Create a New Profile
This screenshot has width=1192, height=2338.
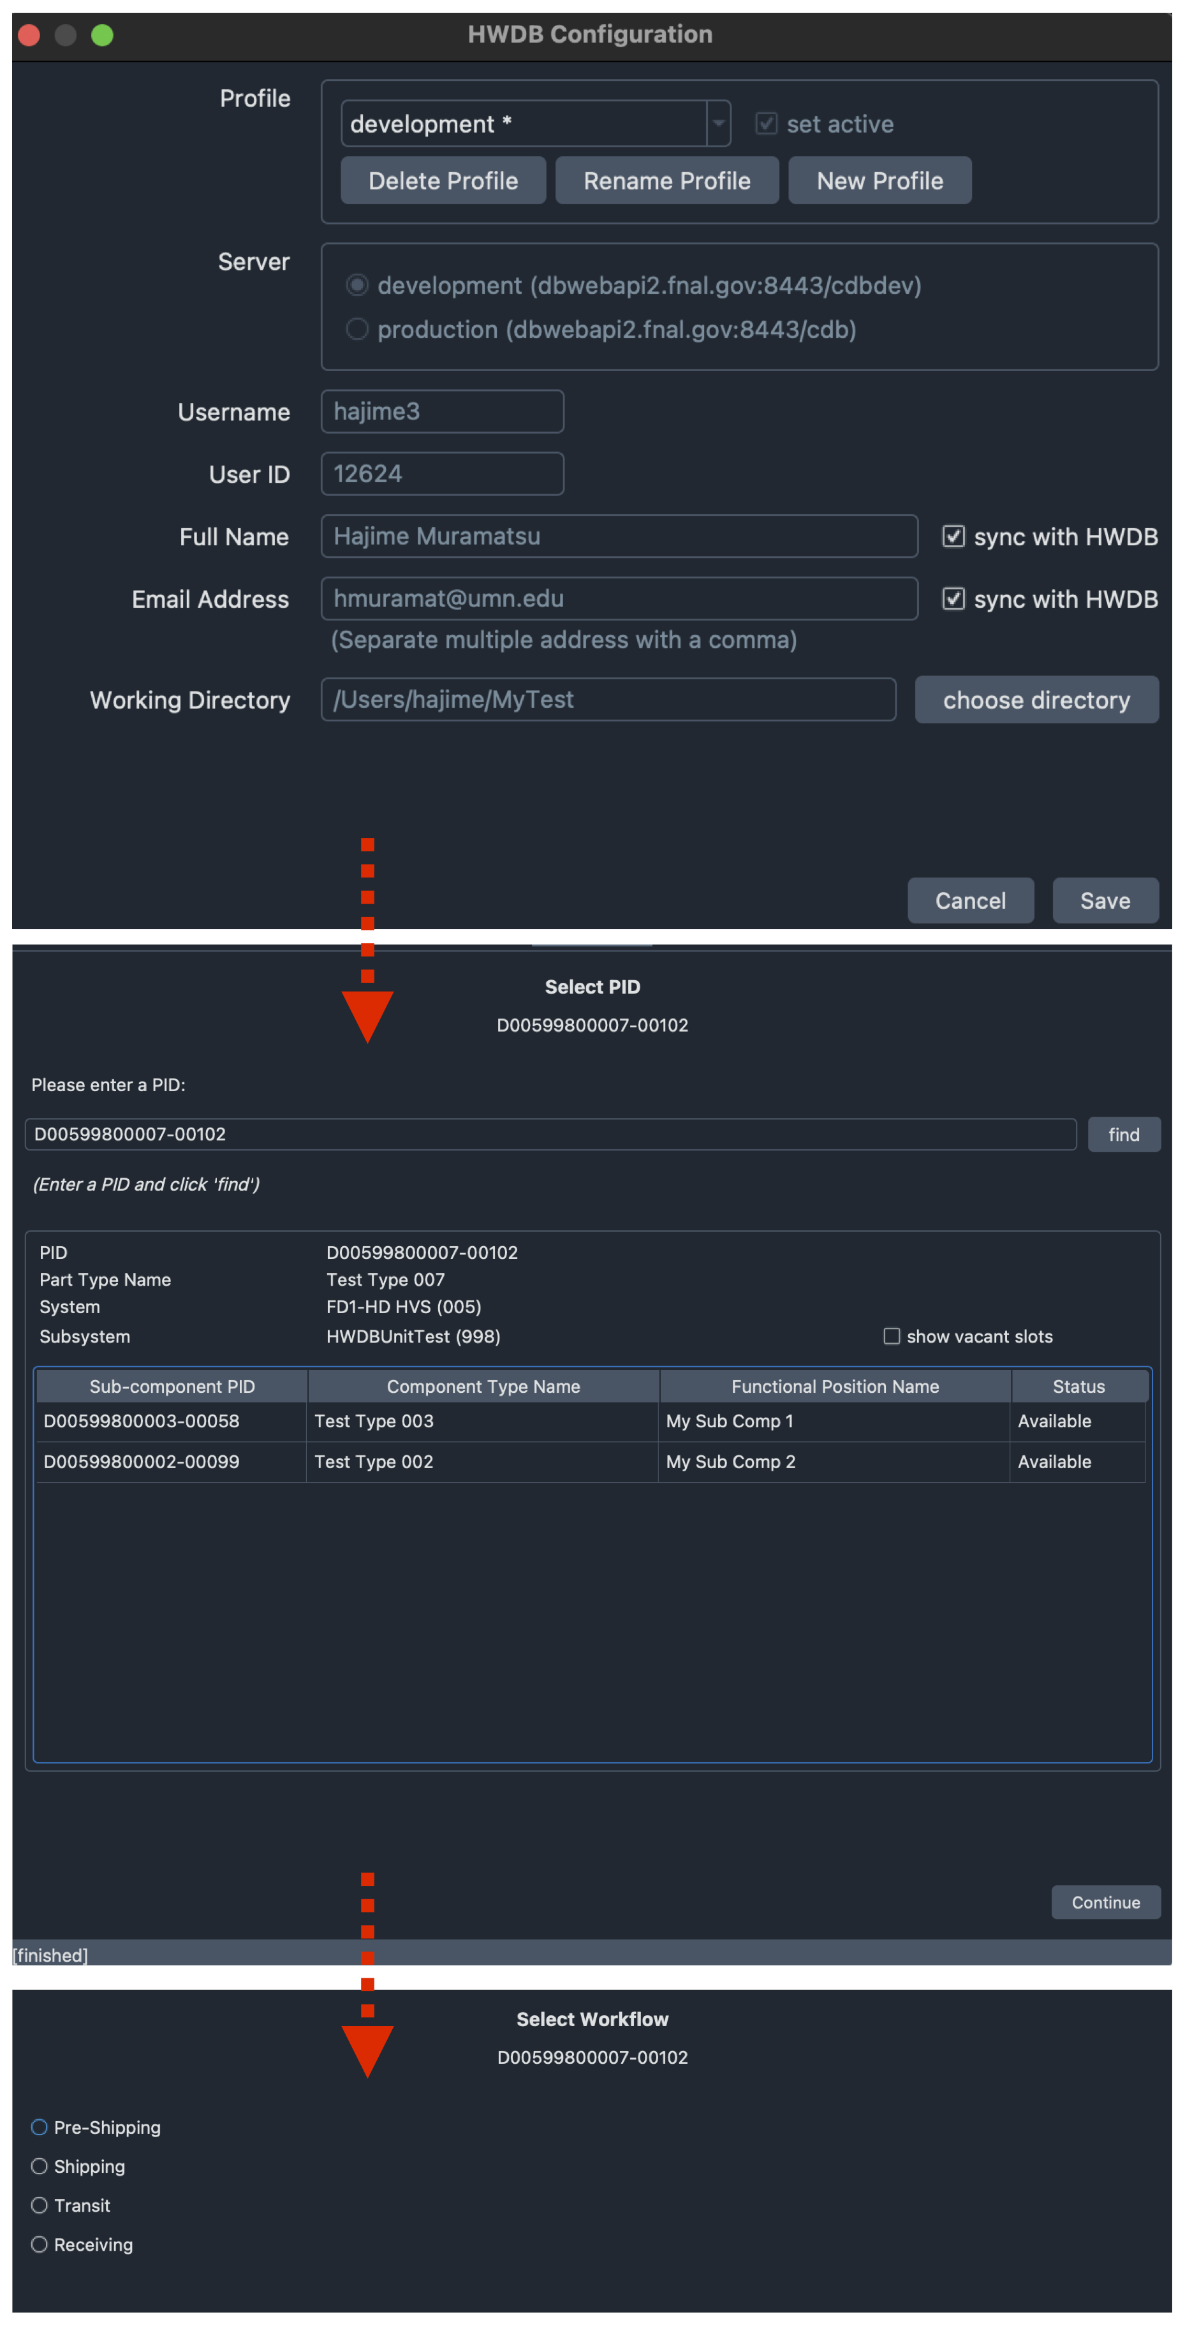click(879, 180)
